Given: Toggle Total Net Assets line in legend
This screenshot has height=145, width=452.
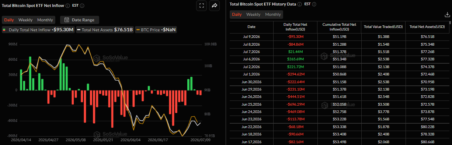Looking at the screenshot, I should pyautogui.click(x=105, y=30).
